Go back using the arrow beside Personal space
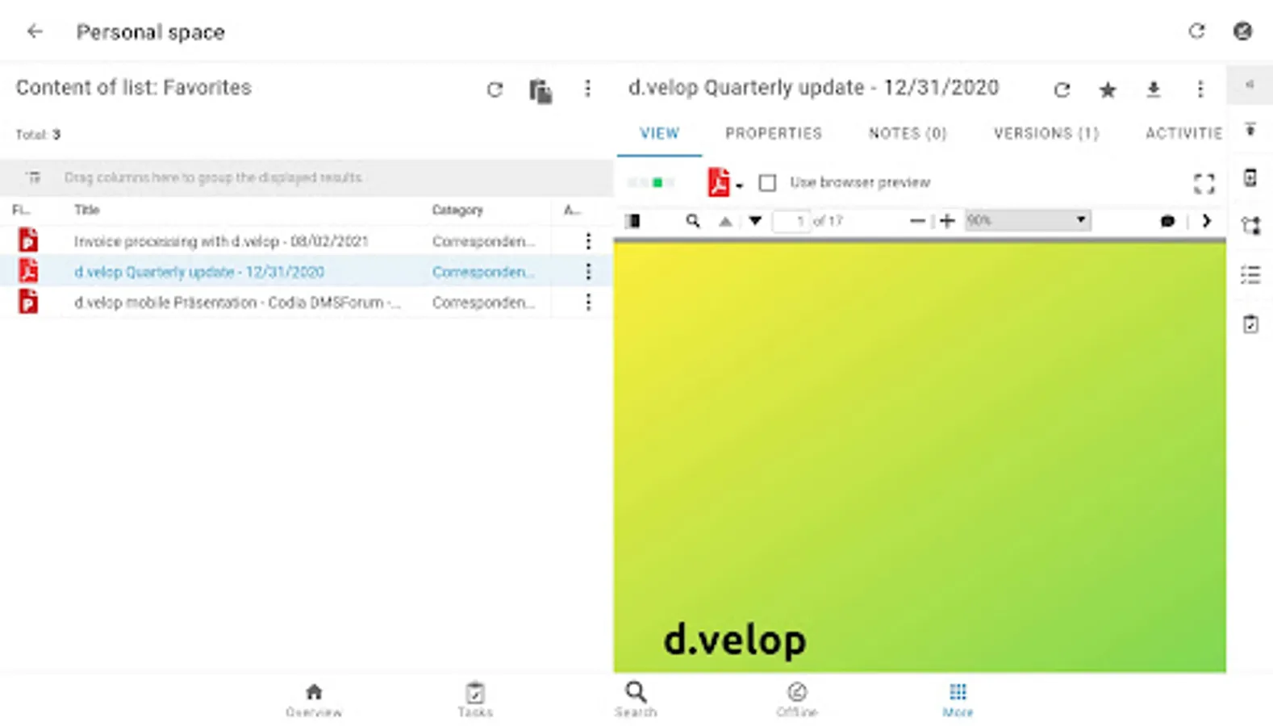Image resolution: width=1273 pixels, height=726 pixels. pos(35,31)
